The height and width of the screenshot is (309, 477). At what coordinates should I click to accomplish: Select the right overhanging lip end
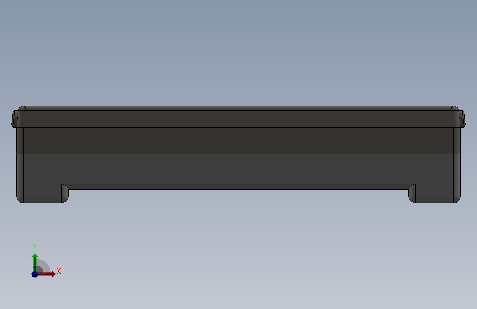click(x=462, y=119)
